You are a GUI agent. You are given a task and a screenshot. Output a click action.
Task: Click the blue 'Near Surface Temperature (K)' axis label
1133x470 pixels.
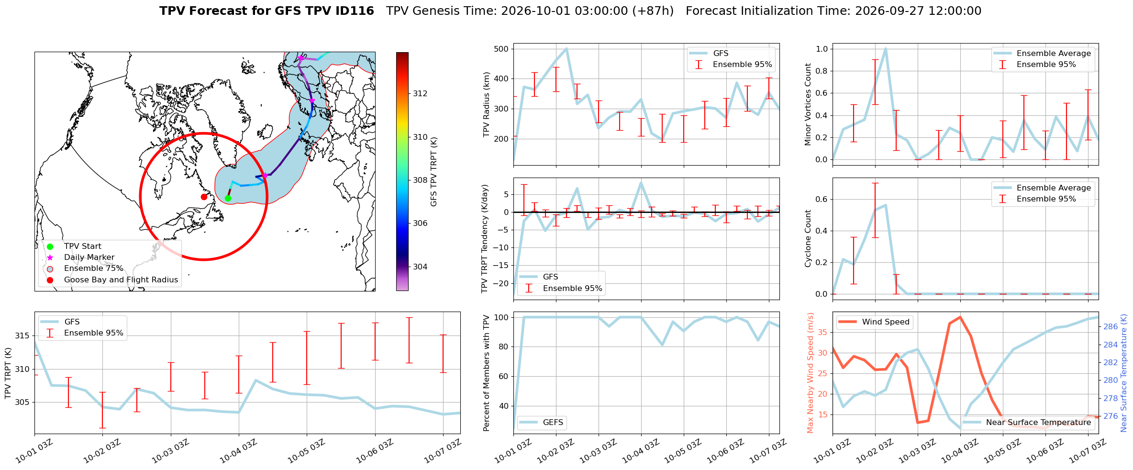(x=1124, y=373)
